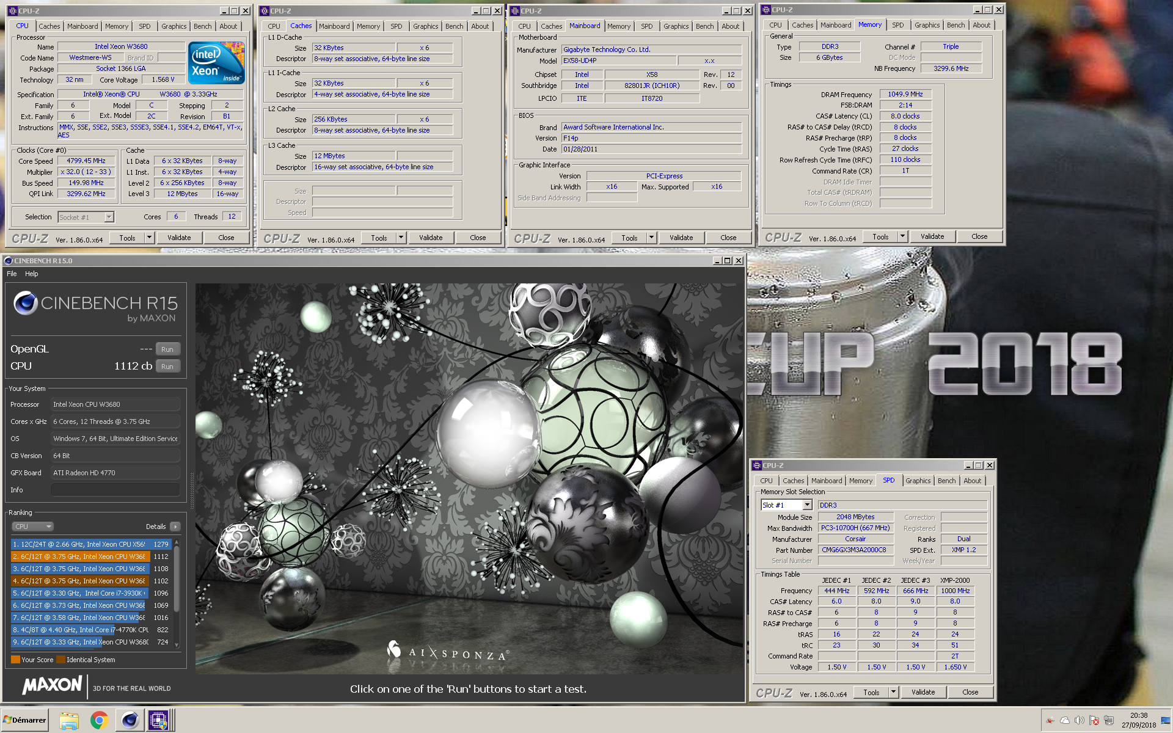Click the orange Your Score legend swatch
Viewport: 1173px width, 733px height.
pyautogui.click(x=15, y=660)
